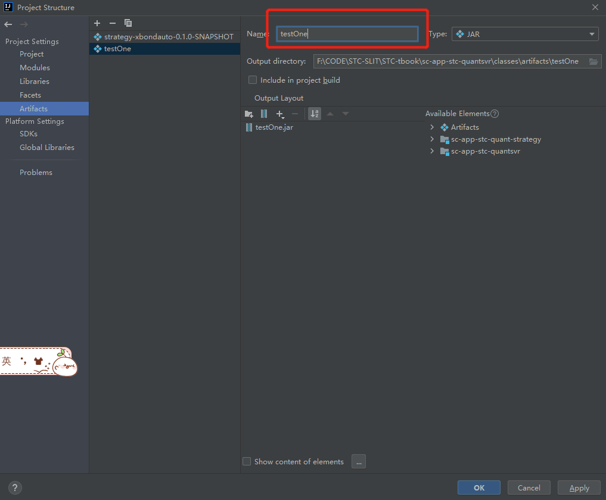Screen dimensions: 606x500
Task: Open the help question mark button
Action: point(15,487)
